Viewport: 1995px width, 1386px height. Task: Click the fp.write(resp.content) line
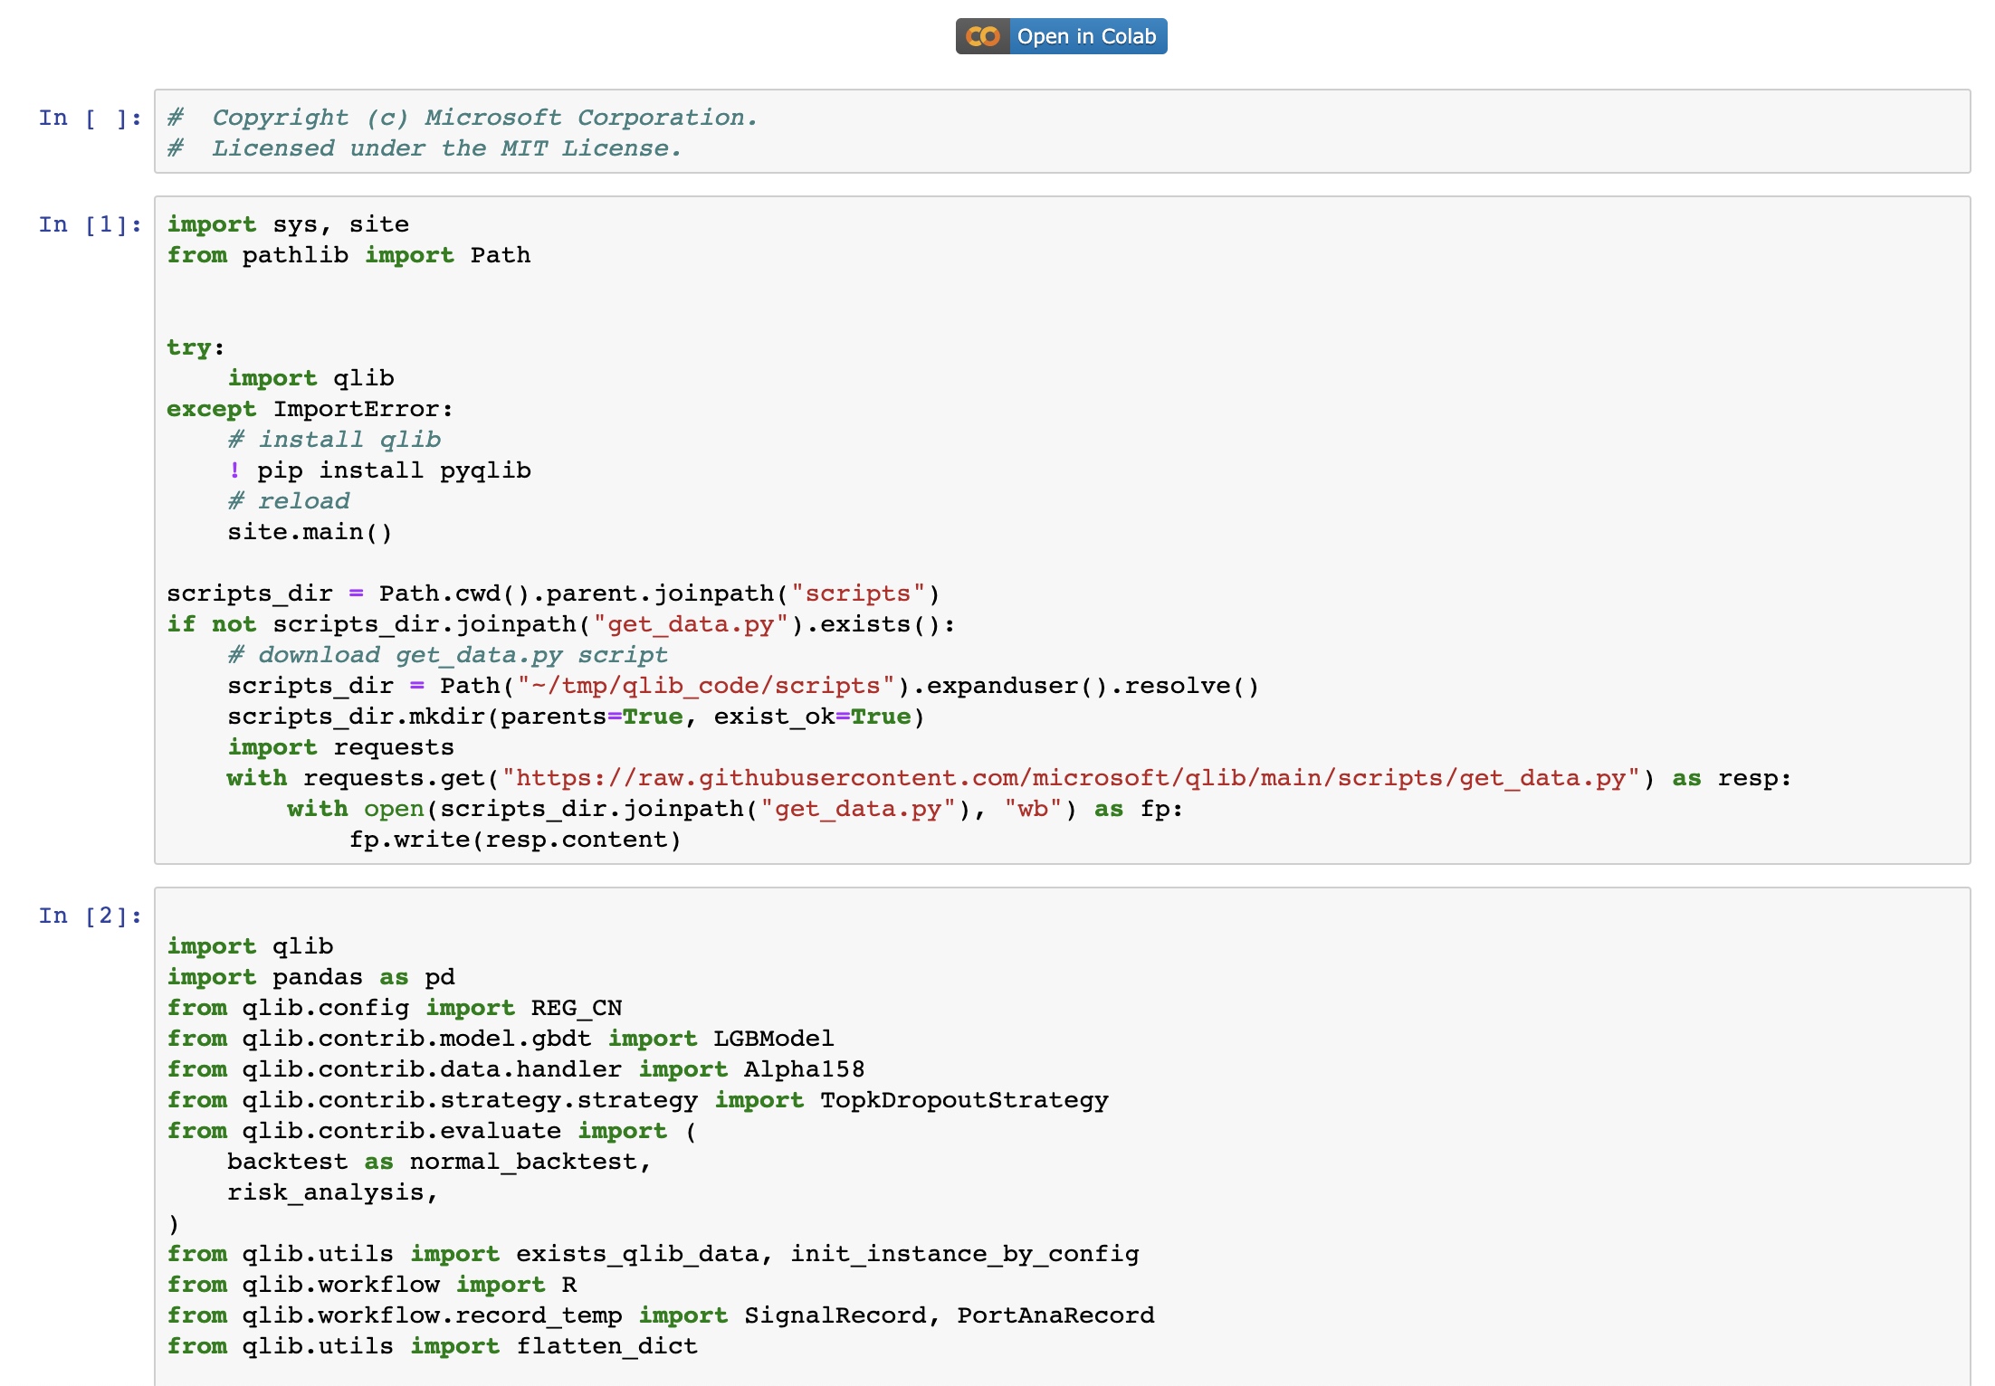coord(514,840)
